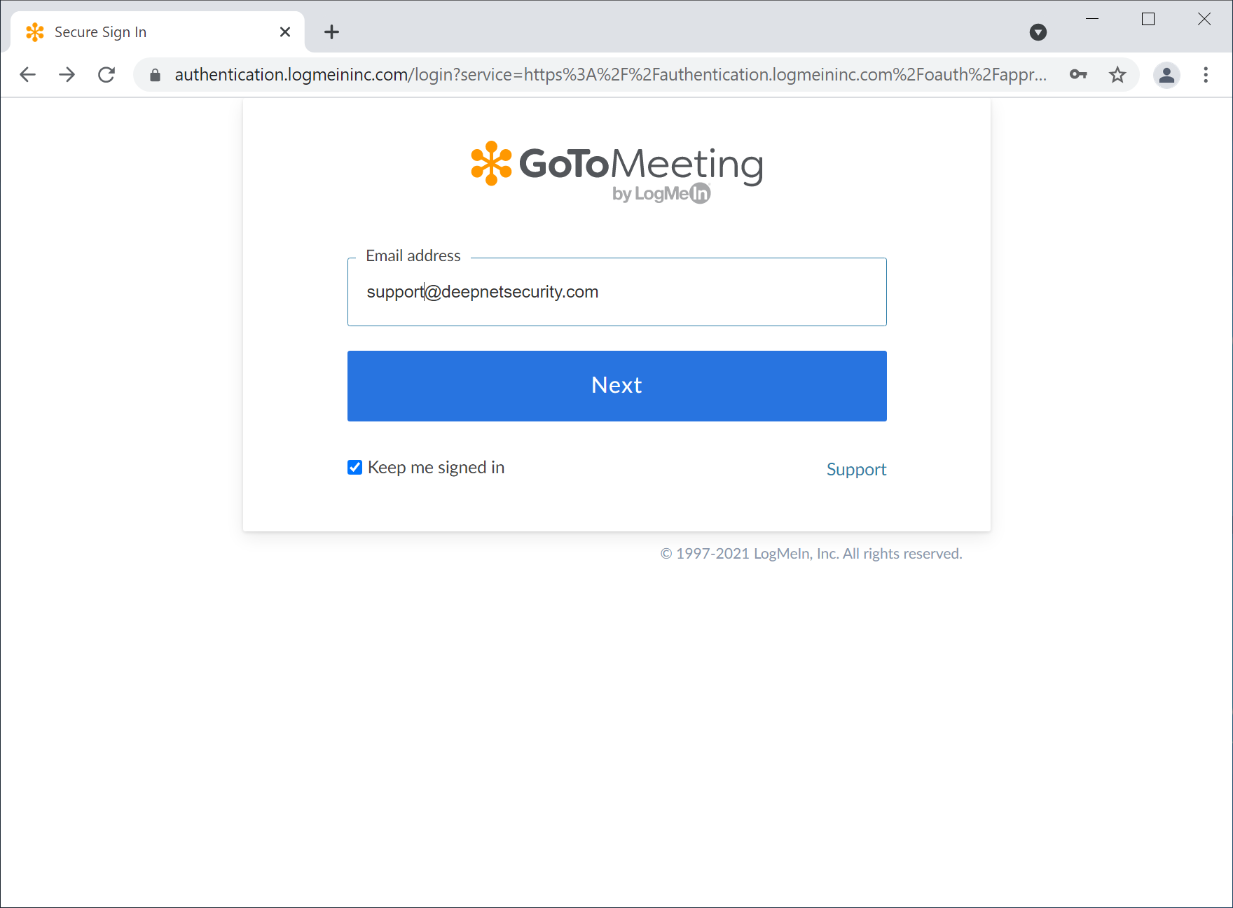
Task: Open the Chrome profile avatar
Action: pos(1166,75)
